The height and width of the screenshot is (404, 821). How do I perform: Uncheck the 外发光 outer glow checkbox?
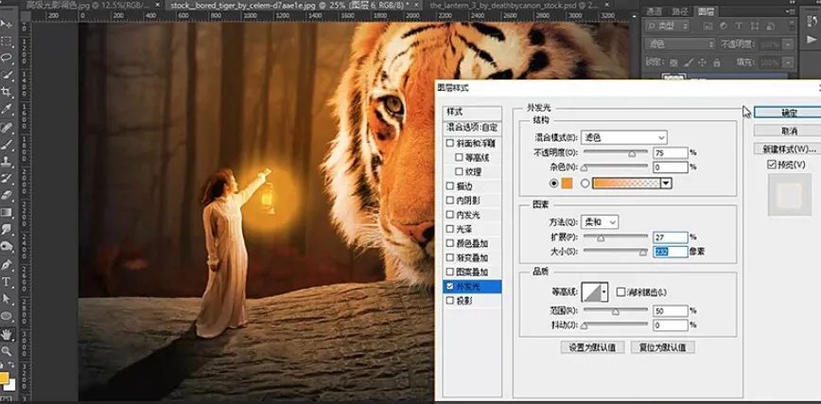pyautogui.click(x=450, y=285)
